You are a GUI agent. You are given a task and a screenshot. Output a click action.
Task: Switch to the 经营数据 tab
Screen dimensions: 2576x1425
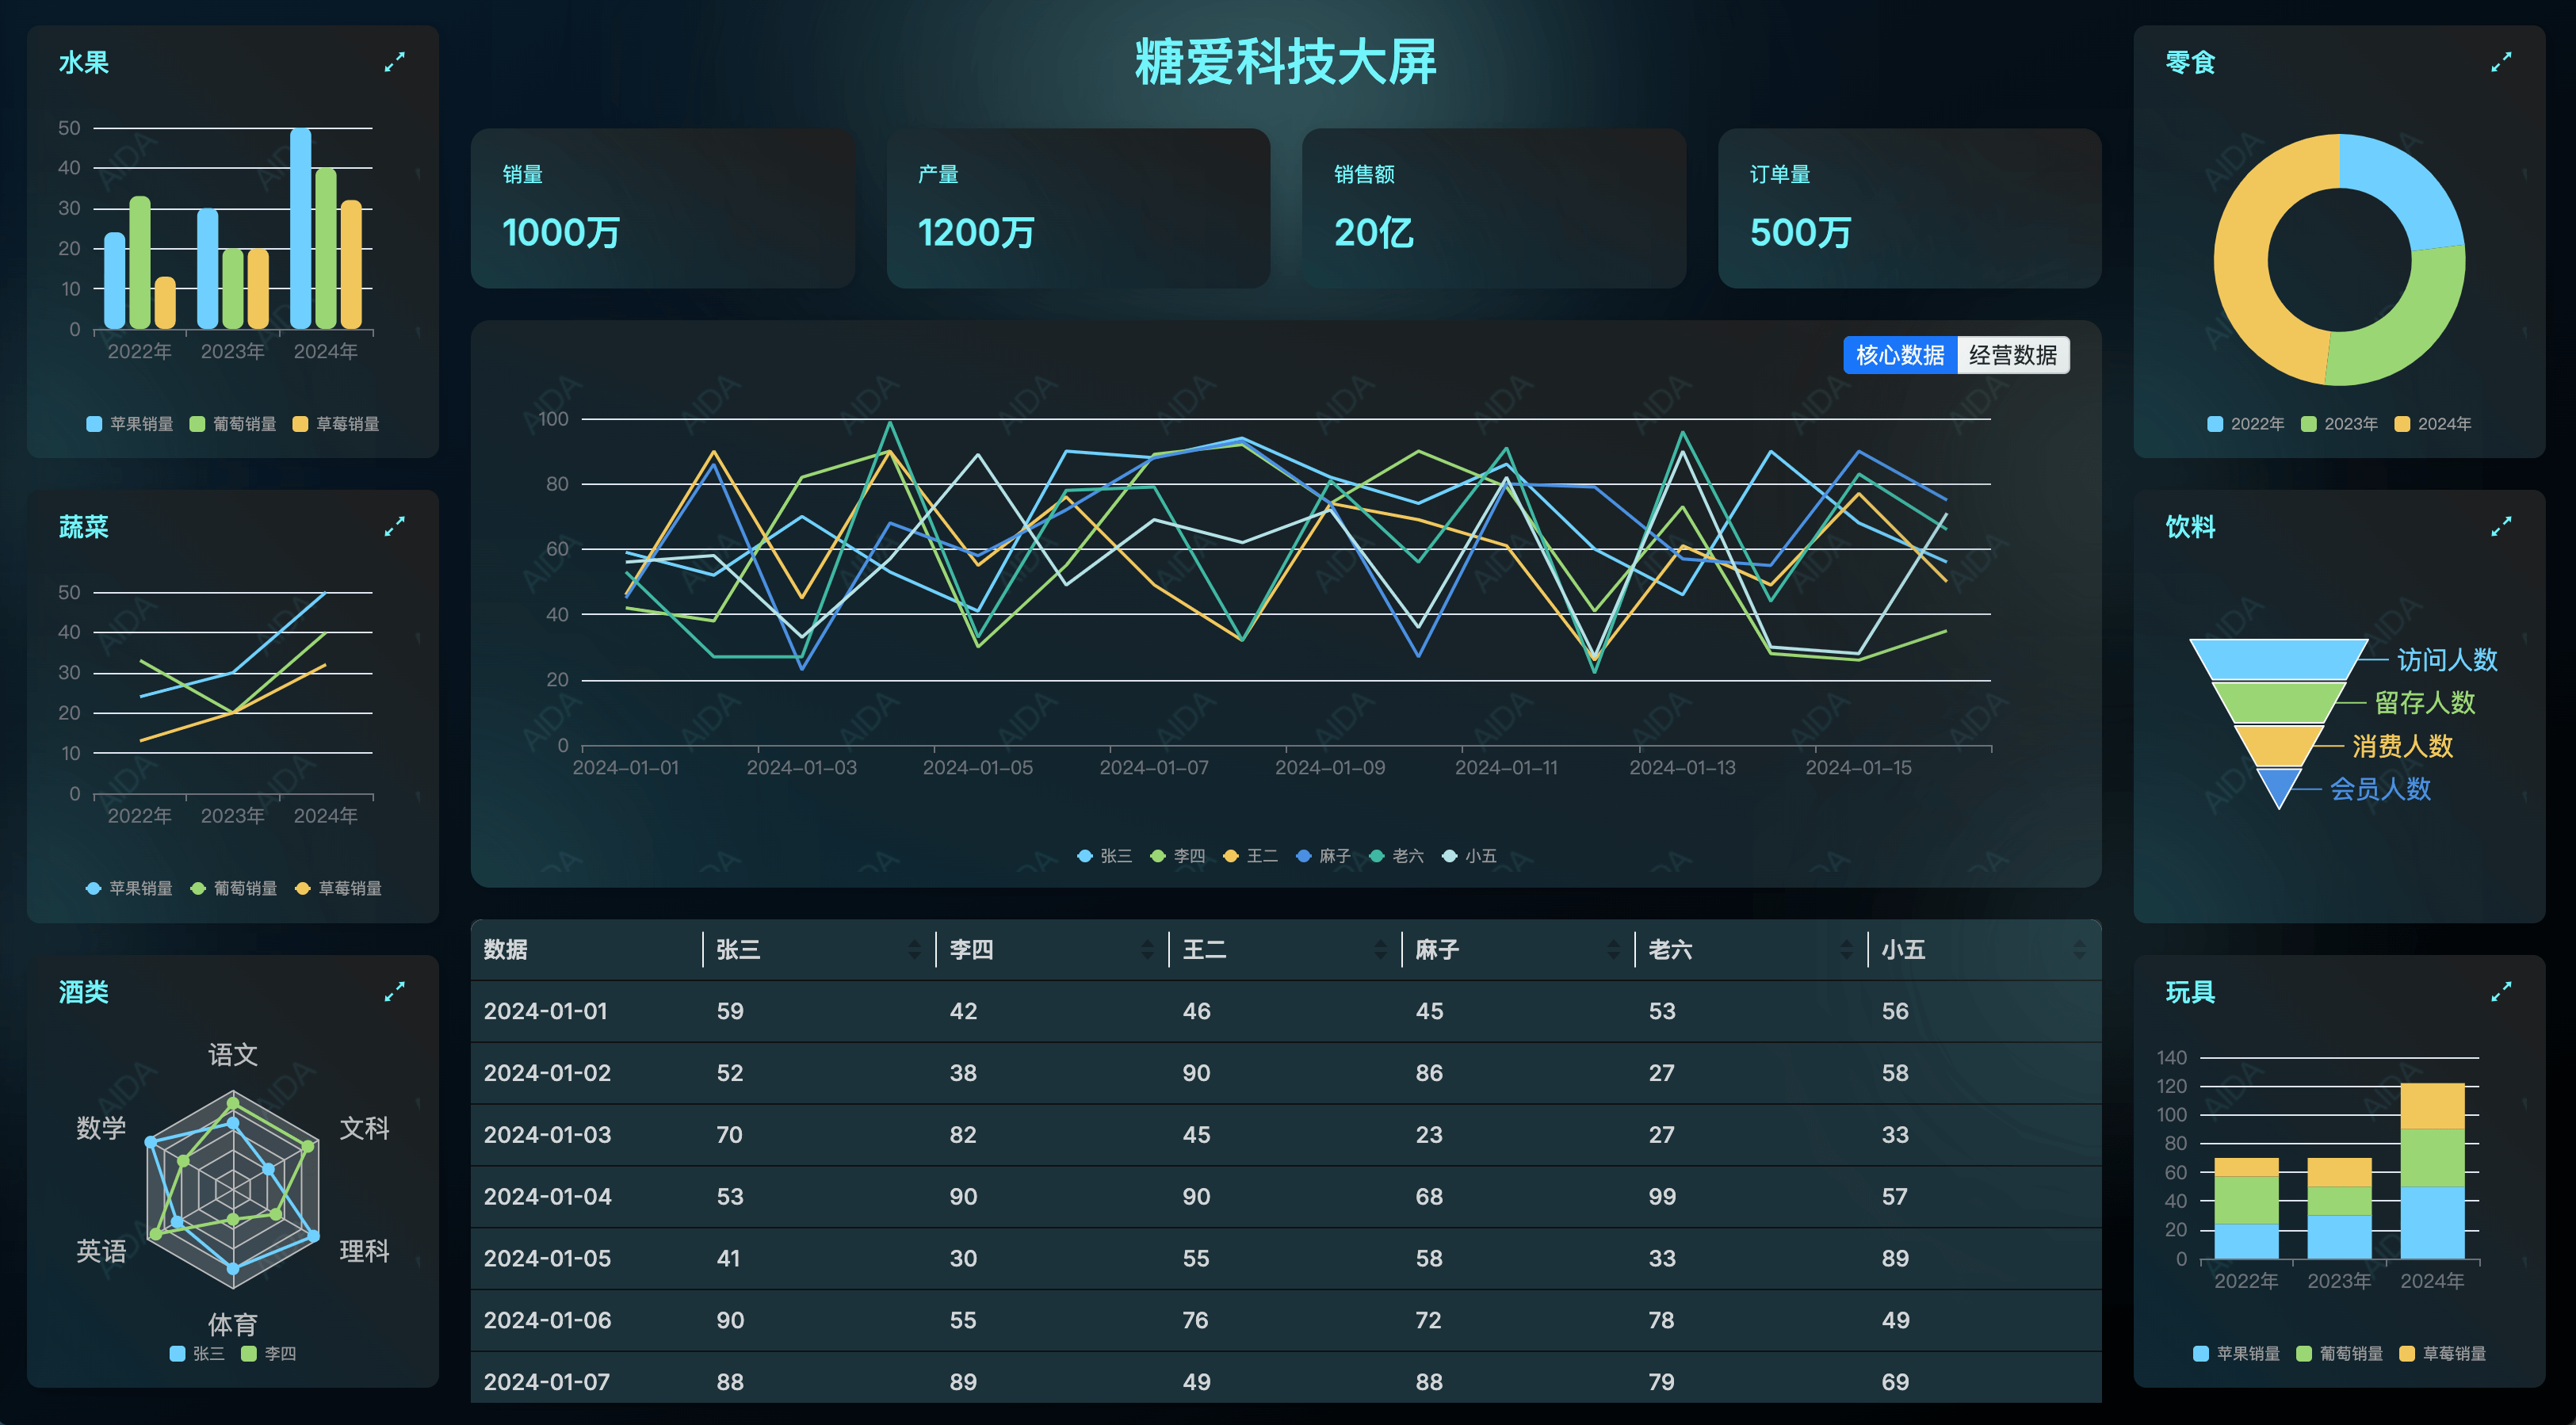pyautogui.click(x=2013, y=355)
